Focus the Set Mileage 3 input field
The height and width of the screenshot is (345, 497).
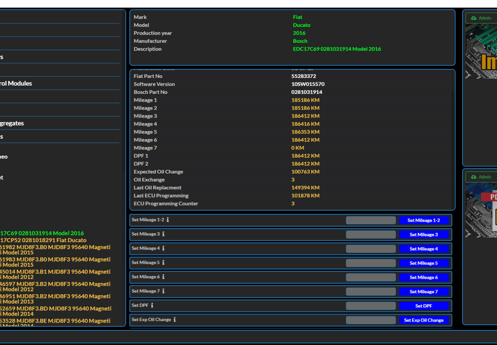(371, 235)
